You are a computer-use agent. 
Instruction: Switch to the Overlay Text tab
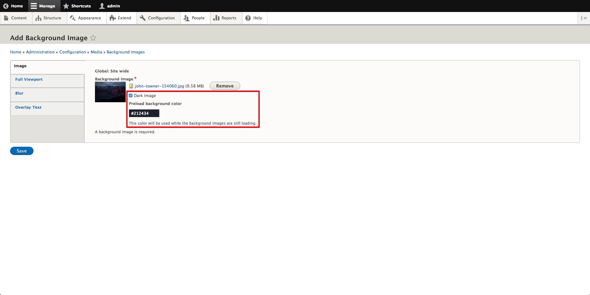tap(28, 107)
